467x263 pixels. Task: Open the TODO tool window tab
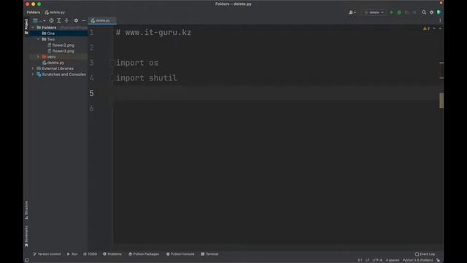click(90, 254)
